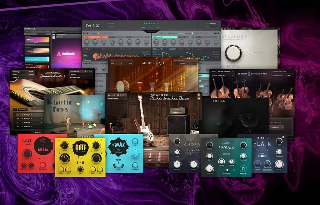Select the green tent toy in Kinetic Toys
This screenshot has width=320, height=205.
90,127
